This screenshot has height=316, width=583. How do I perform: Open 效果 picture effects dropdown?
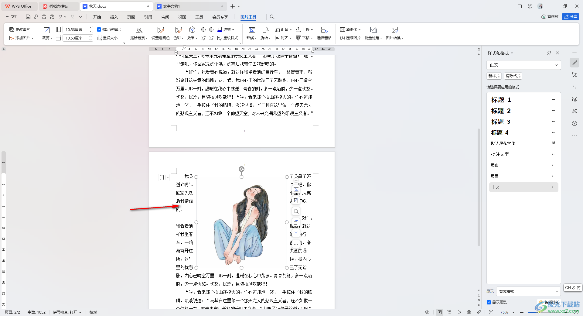[192, 38]
